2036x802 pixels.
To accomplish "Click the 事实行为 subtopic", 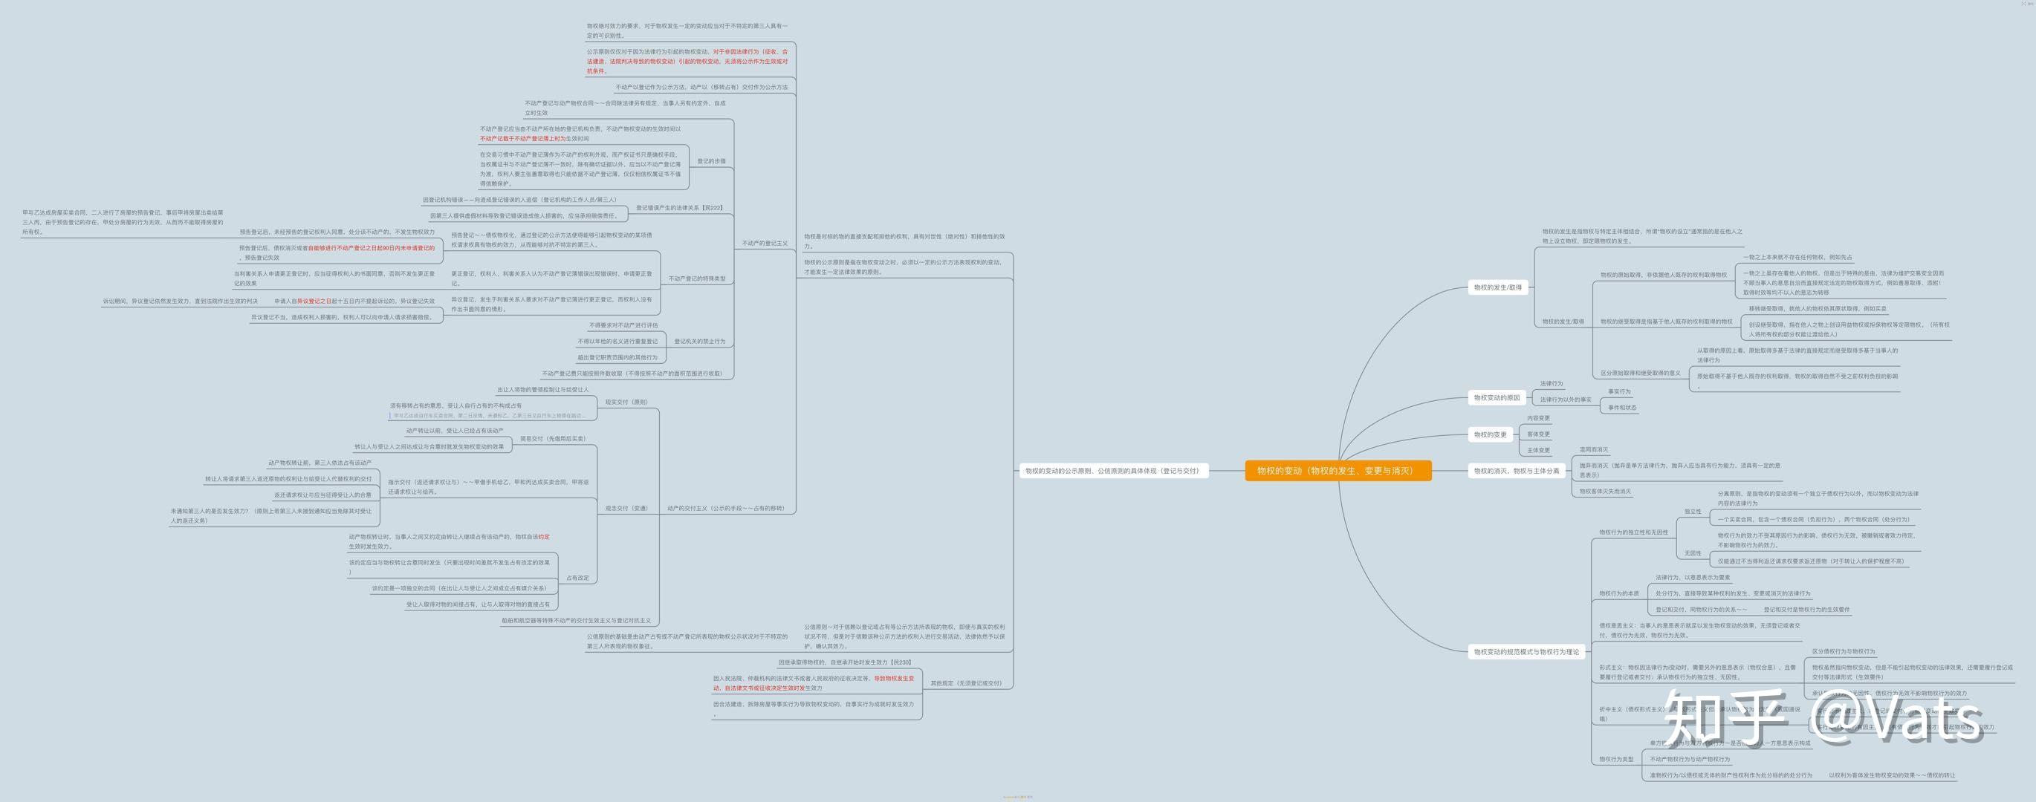I will (x=1618, y=392).
